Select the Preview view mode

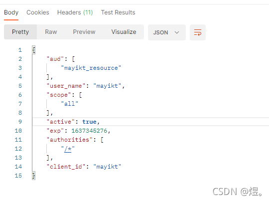pos(84,32)
